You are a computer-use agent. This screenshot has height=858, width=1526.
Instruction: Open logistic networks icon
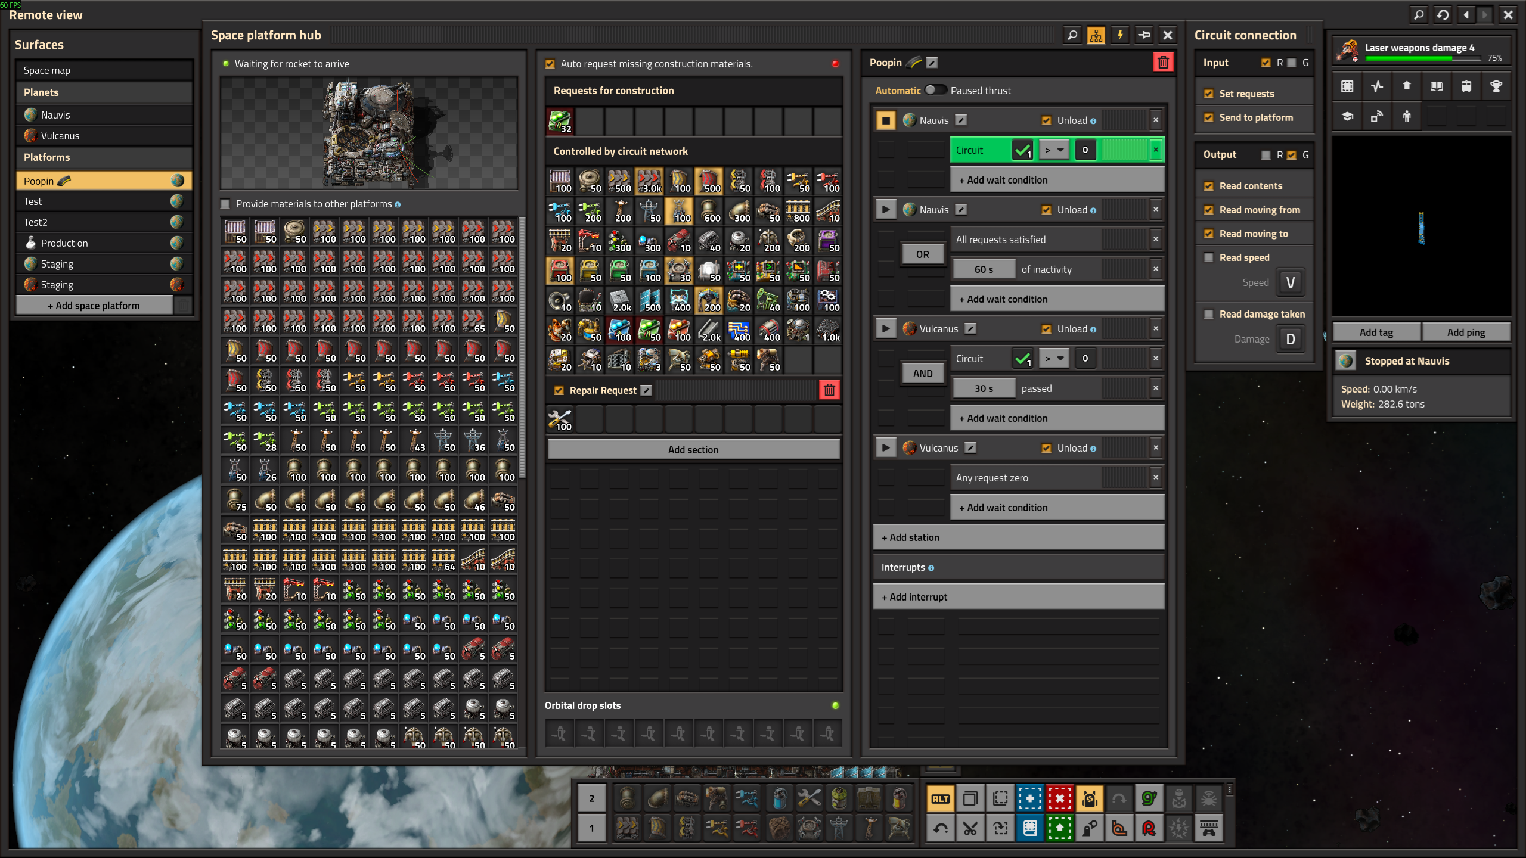pos(1377,116)
